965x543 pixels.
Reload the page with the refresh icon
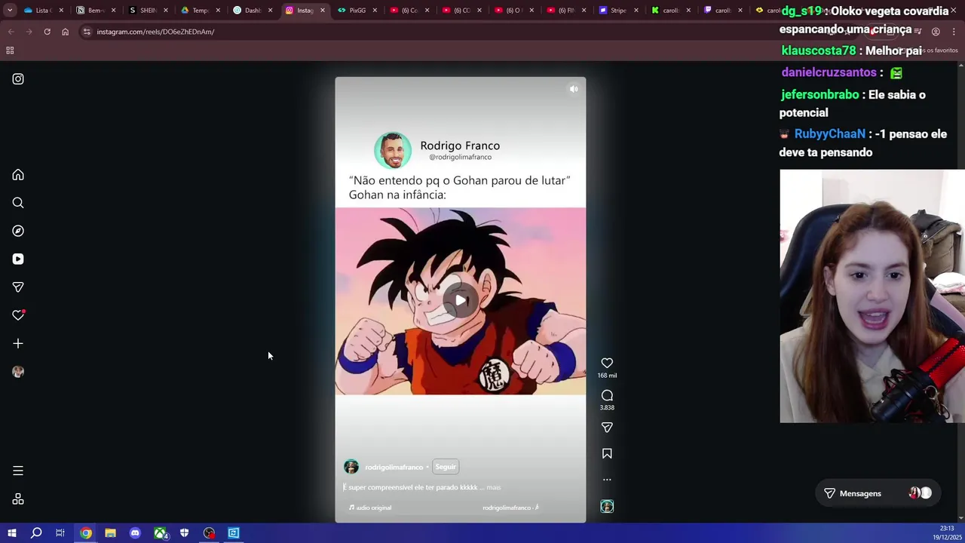click(47, 32)
